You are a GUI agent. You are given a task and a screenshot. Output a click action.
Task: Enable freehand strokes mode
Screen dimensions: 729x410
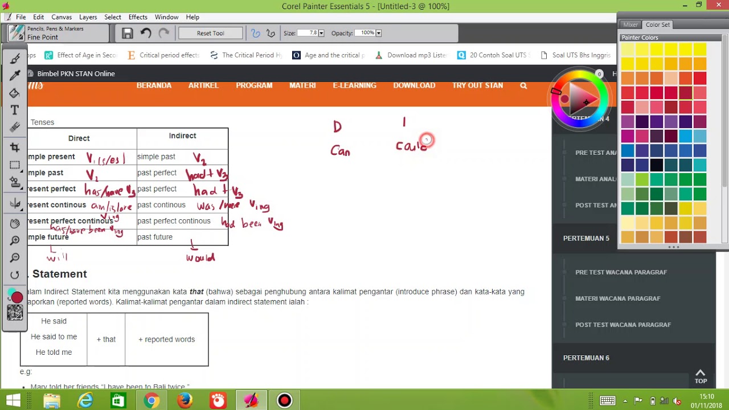(256, 34)
